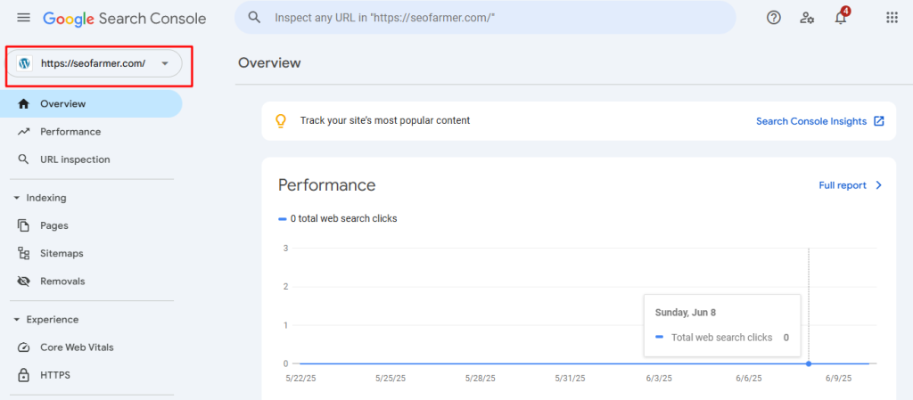Click the Overview home icon
This screenshot has width=913, height=400.
[23, 104]
